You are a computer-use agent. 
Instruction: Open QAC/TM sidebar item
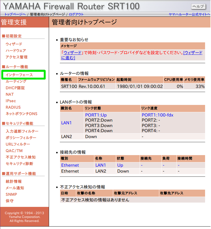[x=14, y=151]
